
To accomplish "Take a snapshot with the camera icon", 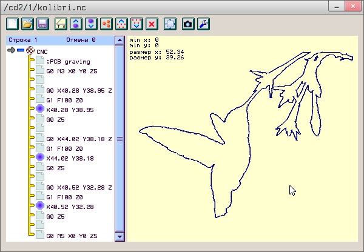I will [x=188, y=24].
